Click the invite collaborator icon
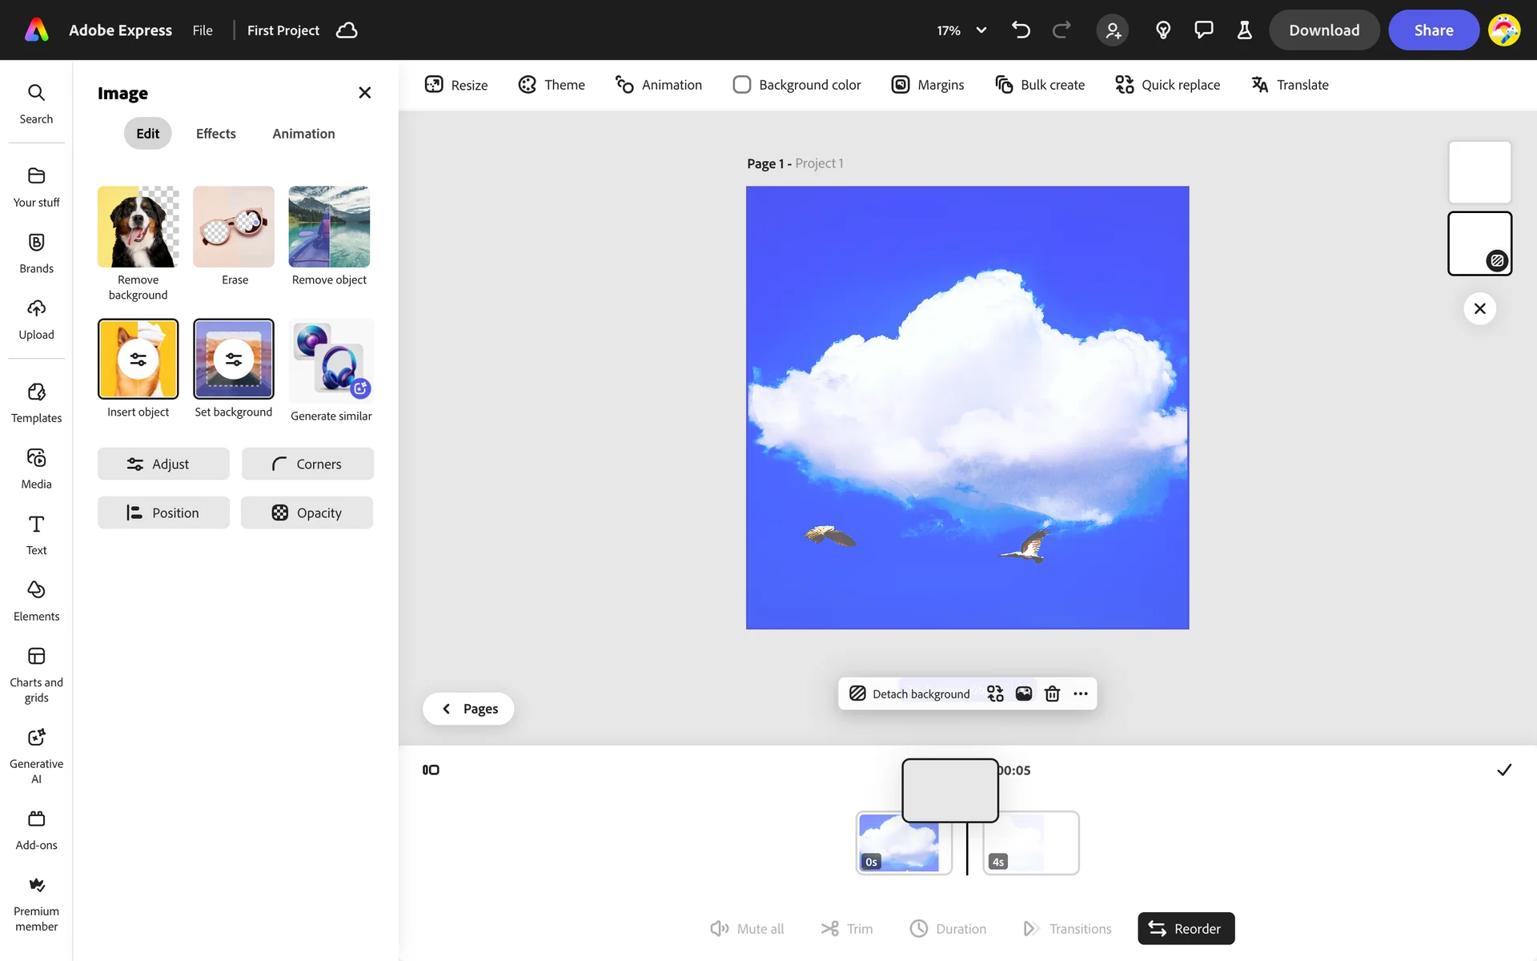 (1113, 30)
